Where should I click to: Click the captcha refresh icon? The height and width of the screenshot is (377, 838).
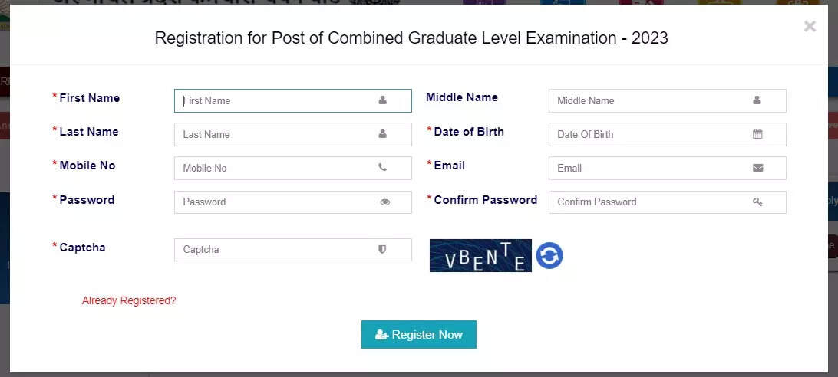coord(549,255)
